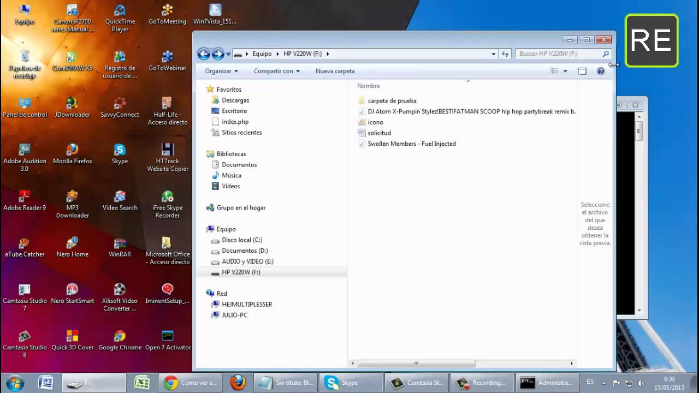Viewport: 699px width, 393px height.
Task: Launch Google Chrome desktop icon
Action: 120,340
